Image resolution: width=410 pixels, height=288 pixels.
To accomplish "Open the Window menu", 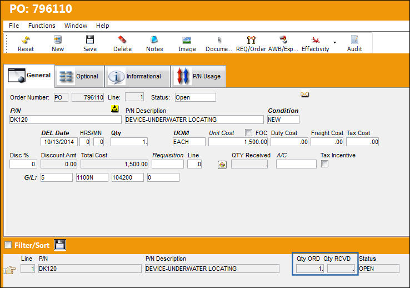I will pyautogui.click(x=76, y=26).
